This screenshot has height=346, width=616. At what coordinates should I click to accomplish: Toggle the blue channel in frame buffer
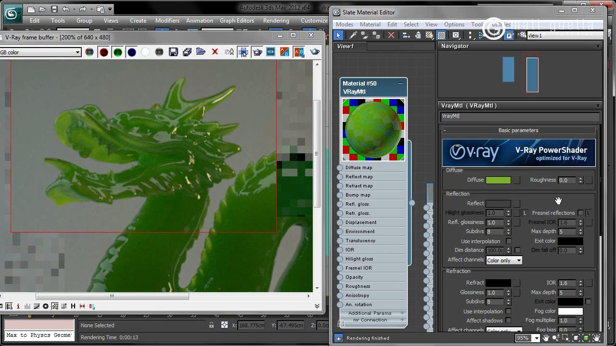pyautogui.click(x=131, y=52)
